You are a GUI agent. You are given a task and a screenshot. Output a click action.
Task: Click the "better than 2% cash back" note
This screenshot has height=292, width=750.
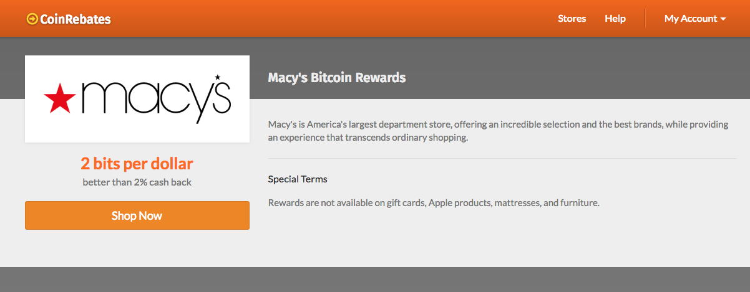click(137, 182)
